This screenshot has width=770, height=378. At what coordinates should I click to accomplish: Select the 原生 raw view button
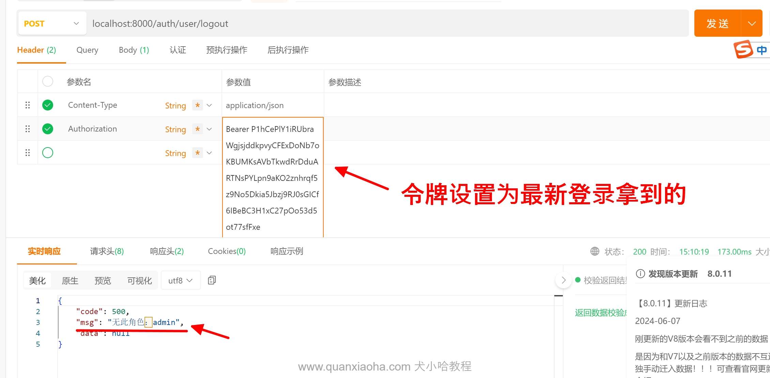70,280
